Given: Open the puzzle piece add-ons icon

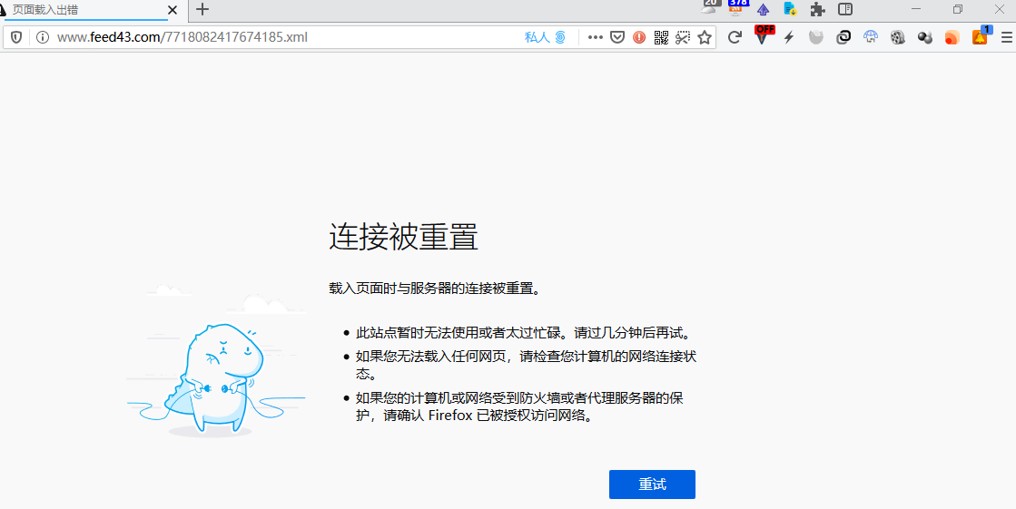Looking at the screenshot, I should 818,9.
